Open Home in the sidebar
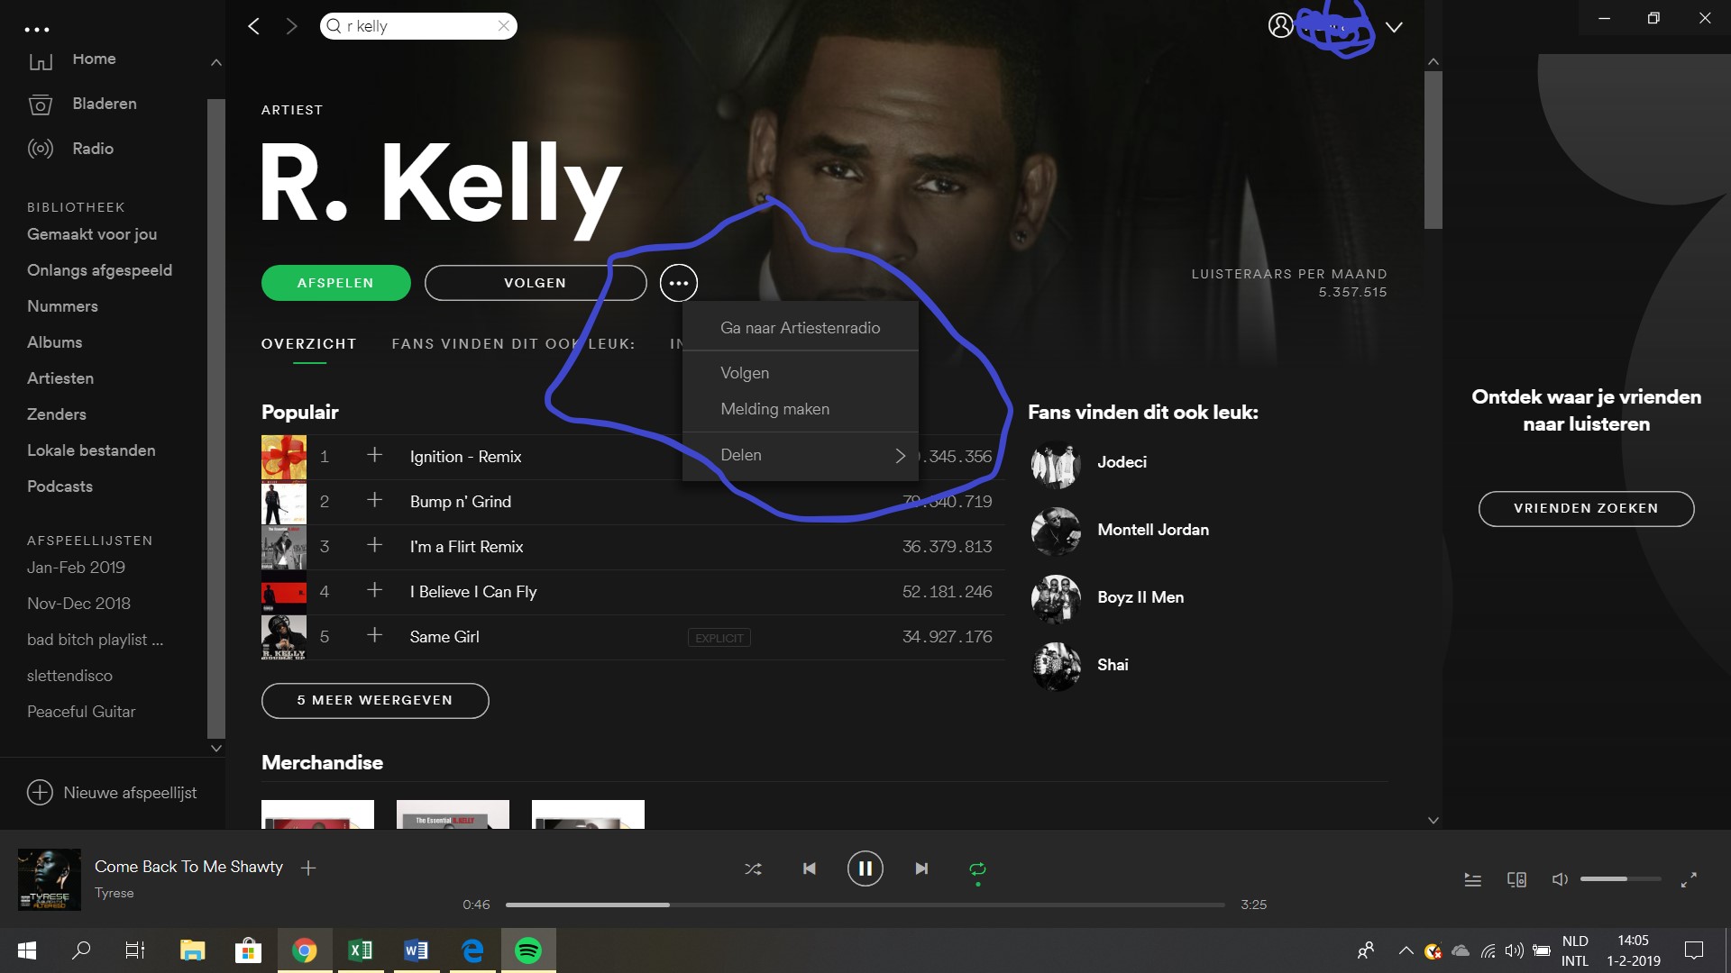1731x973 pixels. (x=94, y=59)
